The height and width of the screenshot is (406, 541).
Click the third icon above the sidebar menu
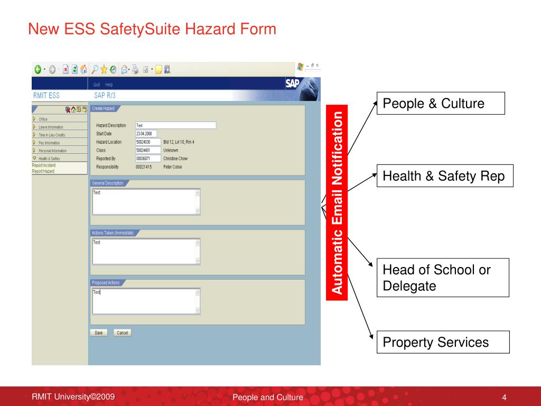point(79,109)
